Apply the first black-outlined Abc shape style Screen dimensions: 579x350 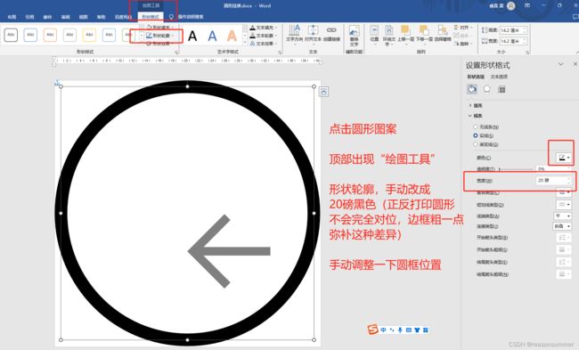(x=11, y=35)
